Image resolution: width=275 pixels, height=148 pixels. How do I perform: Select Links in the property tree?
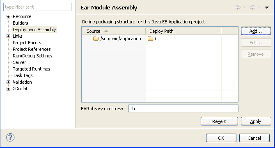click(x=18, y=36)
